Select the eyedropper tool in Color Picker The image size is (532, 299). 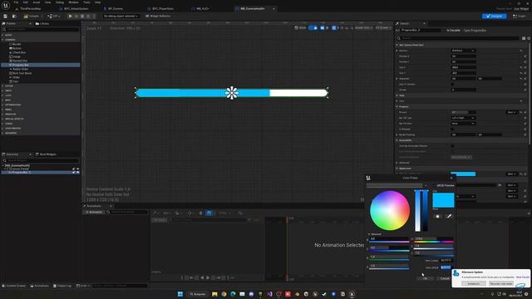click(449, 216)
